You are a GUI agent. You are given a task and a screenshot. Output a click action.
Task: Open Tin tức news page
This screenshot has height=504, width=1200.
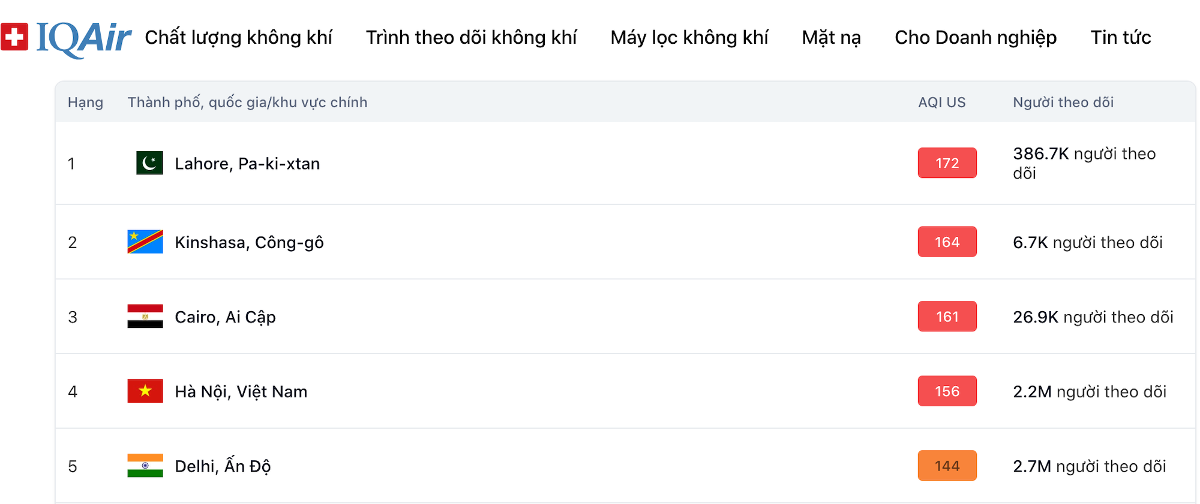(1120, 37)
